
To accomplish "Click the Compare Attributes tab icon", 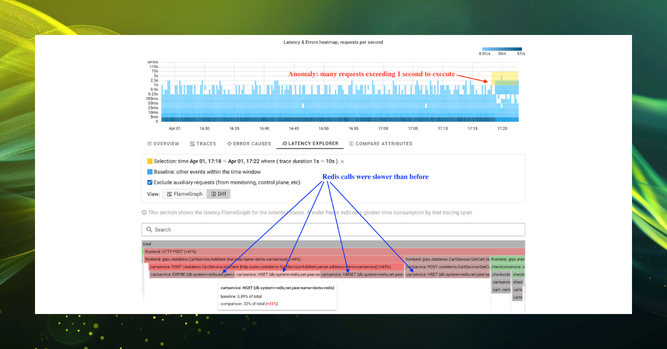I will (x=351, y=144).
